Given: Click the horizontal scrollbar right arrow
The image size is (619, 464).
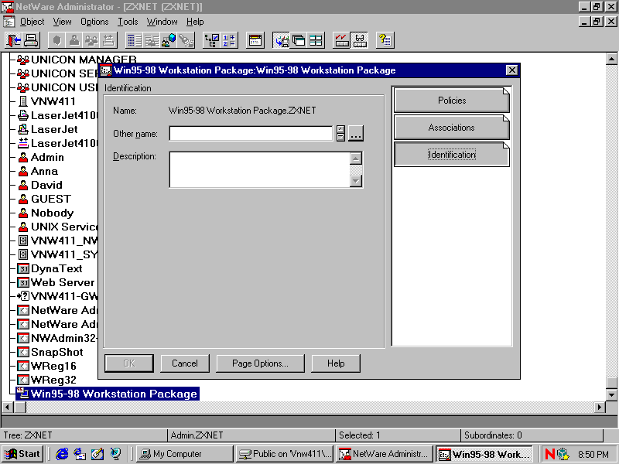Looking at the screenshot, I should (x=600, y=407).
